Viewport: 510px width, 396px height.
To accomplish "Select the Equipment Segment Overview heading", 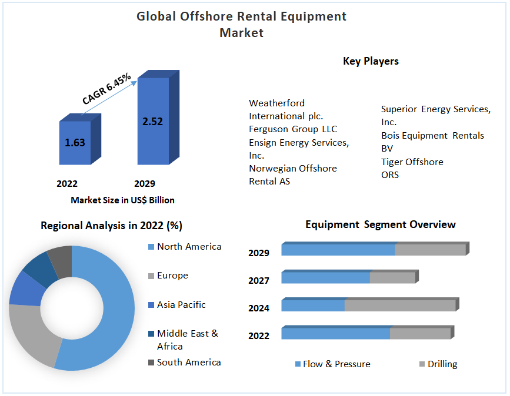I will click(380, 224).
